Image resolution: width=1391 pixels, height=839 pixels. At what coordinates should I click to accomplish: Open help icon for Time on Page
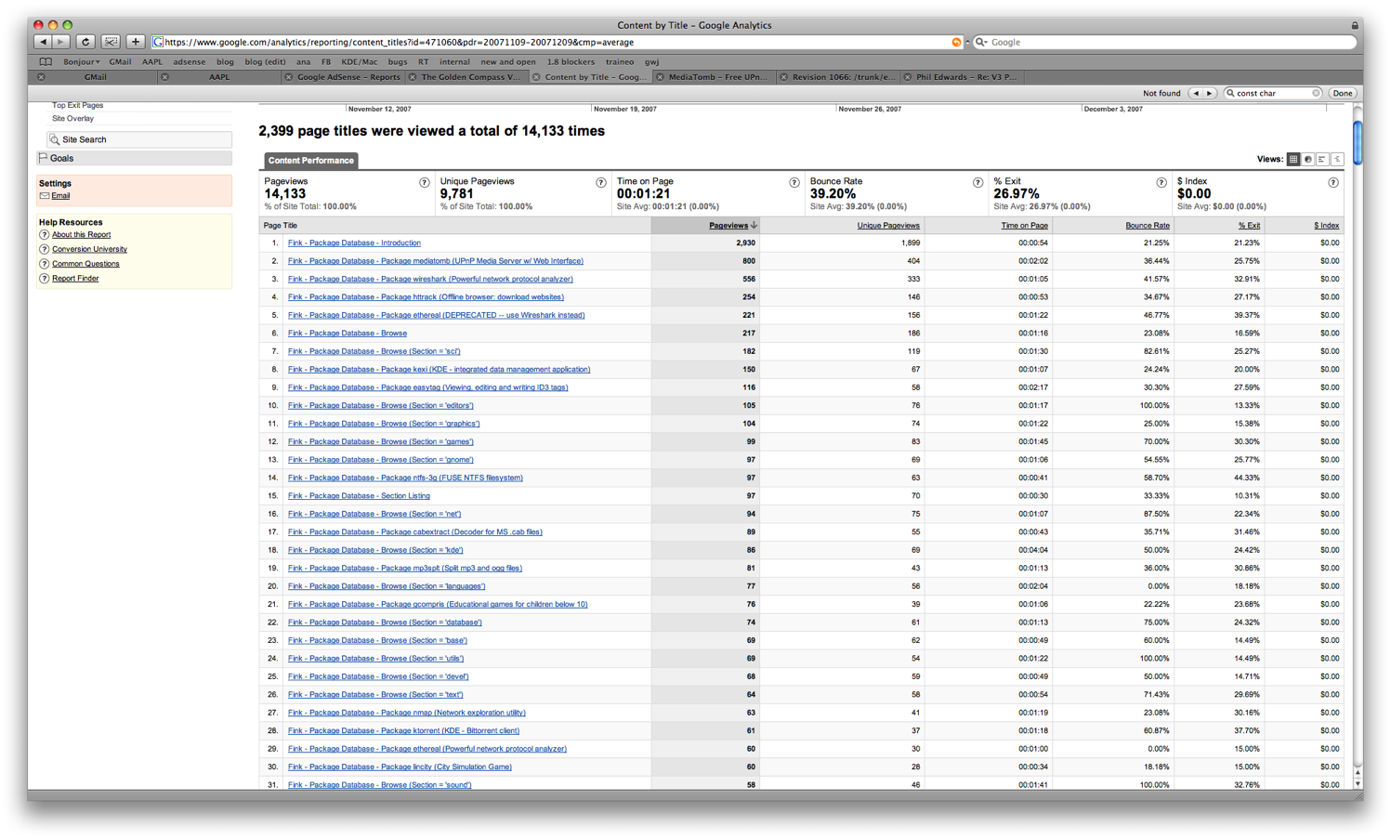[x=794, y=183]
